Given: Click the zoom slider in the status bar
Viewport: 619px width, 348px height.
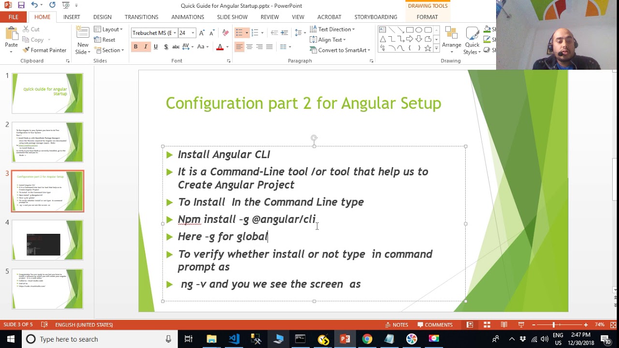Looking at the screenshot, I should coord(554,325).
